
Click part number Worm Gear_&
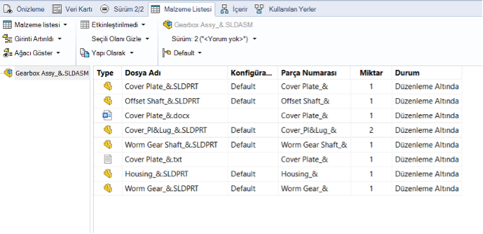(x=304, y=188)
